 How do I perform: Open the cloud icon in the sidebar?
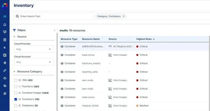(x=5, y=78)
